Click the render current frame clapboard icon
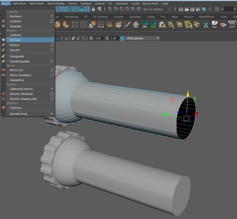The width and height of the screenshot is (237, 219). coord(187,9)
